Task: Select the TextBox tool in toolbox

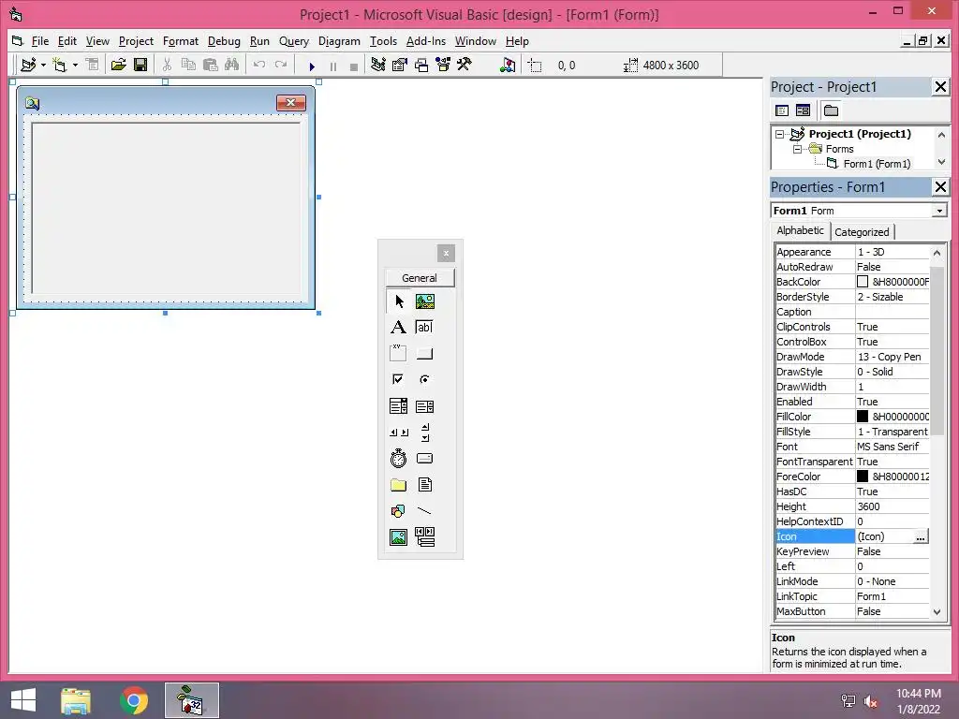Action: [424, 327]
